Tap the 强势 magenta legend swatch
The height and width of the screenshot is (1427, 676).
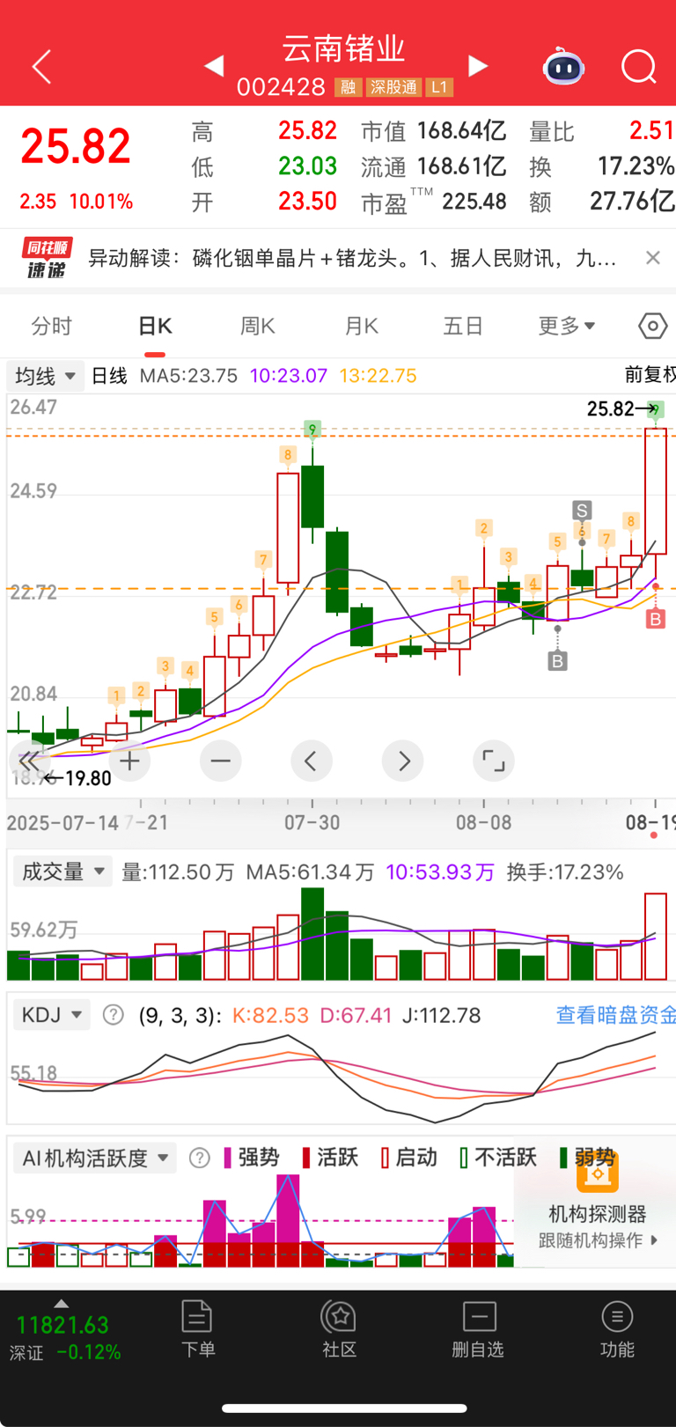point(229,1158)
